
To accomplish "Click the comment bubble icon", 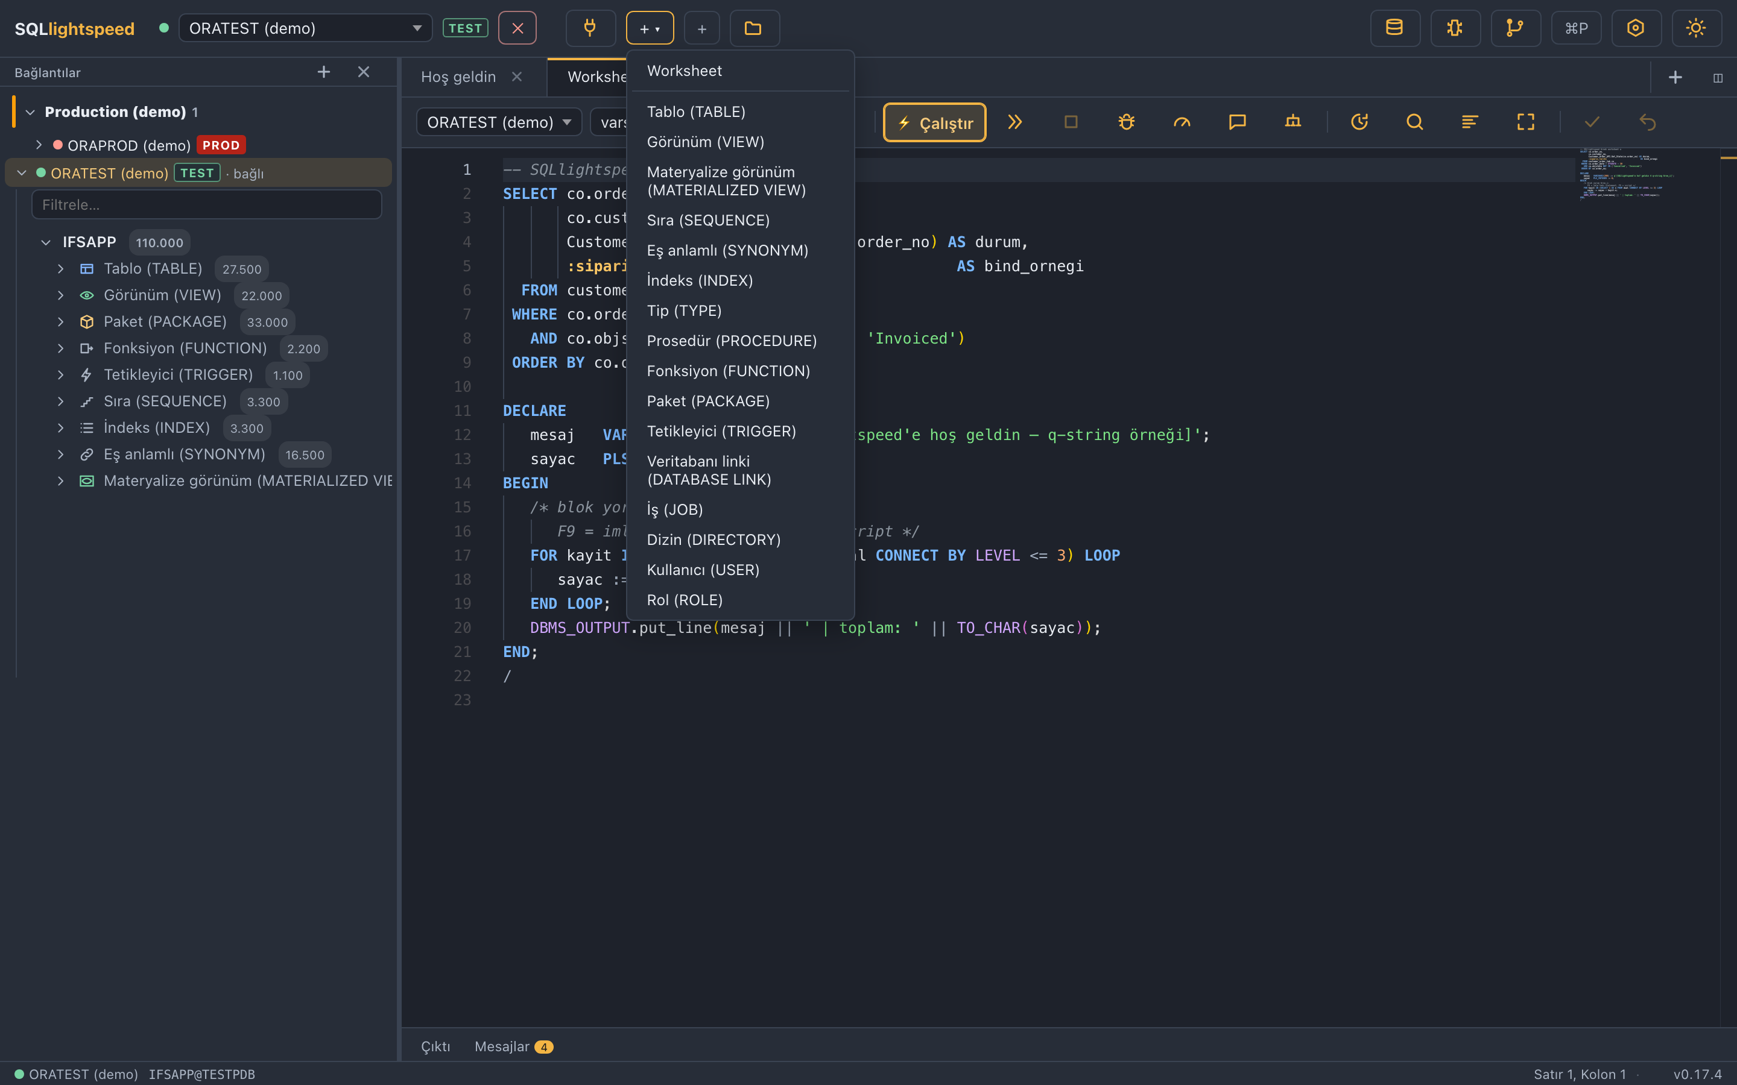I will click(x=1237, y=122).
